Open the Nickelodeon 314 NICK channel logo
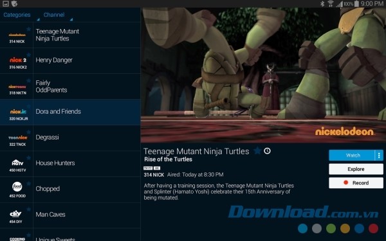This screenshot has width=386, height=241. [x=17, y=35]
